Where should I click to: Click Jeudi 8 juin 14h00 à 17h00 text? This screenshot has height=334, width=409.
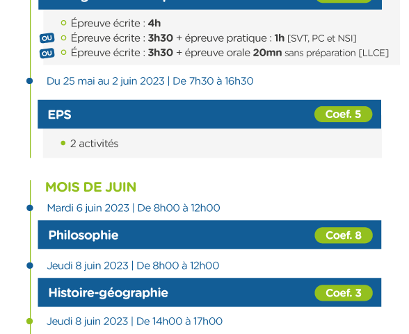click(135, 322)
